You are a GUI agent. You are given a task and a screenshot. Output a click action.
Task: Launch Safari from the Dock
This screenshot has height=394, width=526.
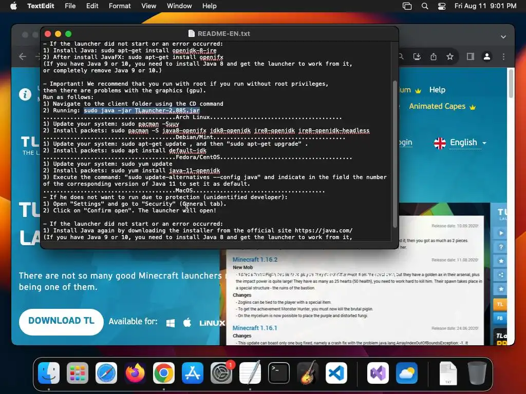pyautogui.click(x=106, y=373)
